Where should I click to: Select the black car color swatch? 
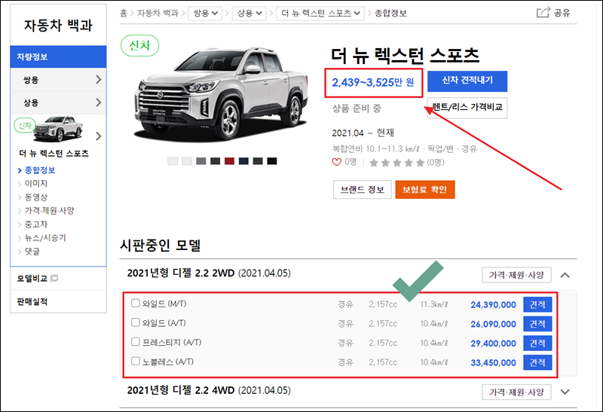coord(272,161)
